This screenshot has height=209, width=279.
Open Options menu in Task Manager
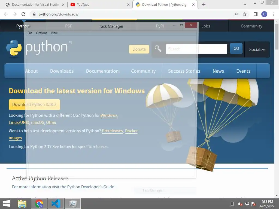[41, 33]
